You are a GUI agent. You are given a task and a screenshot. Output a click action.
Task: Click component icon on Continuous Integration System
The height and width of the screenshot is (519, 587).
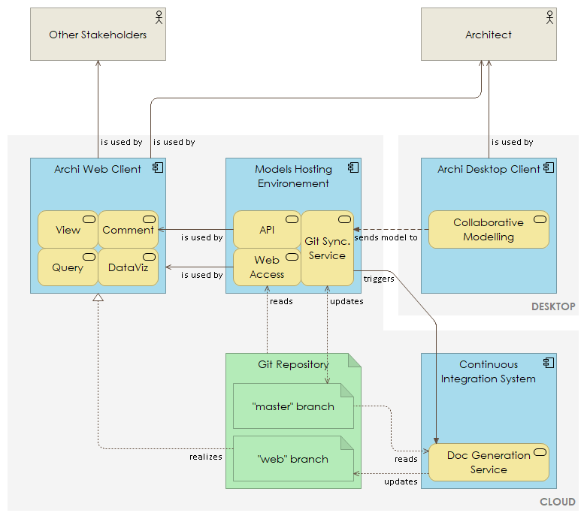[549, 363]
